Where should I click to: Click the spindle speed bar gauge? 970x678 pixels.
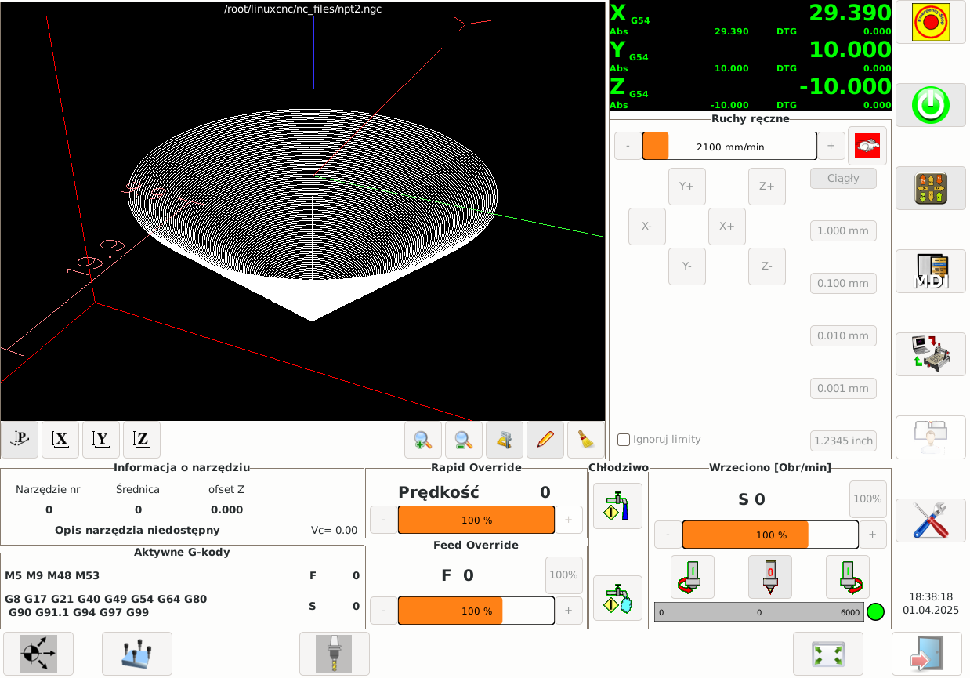(x=759, y=612)
